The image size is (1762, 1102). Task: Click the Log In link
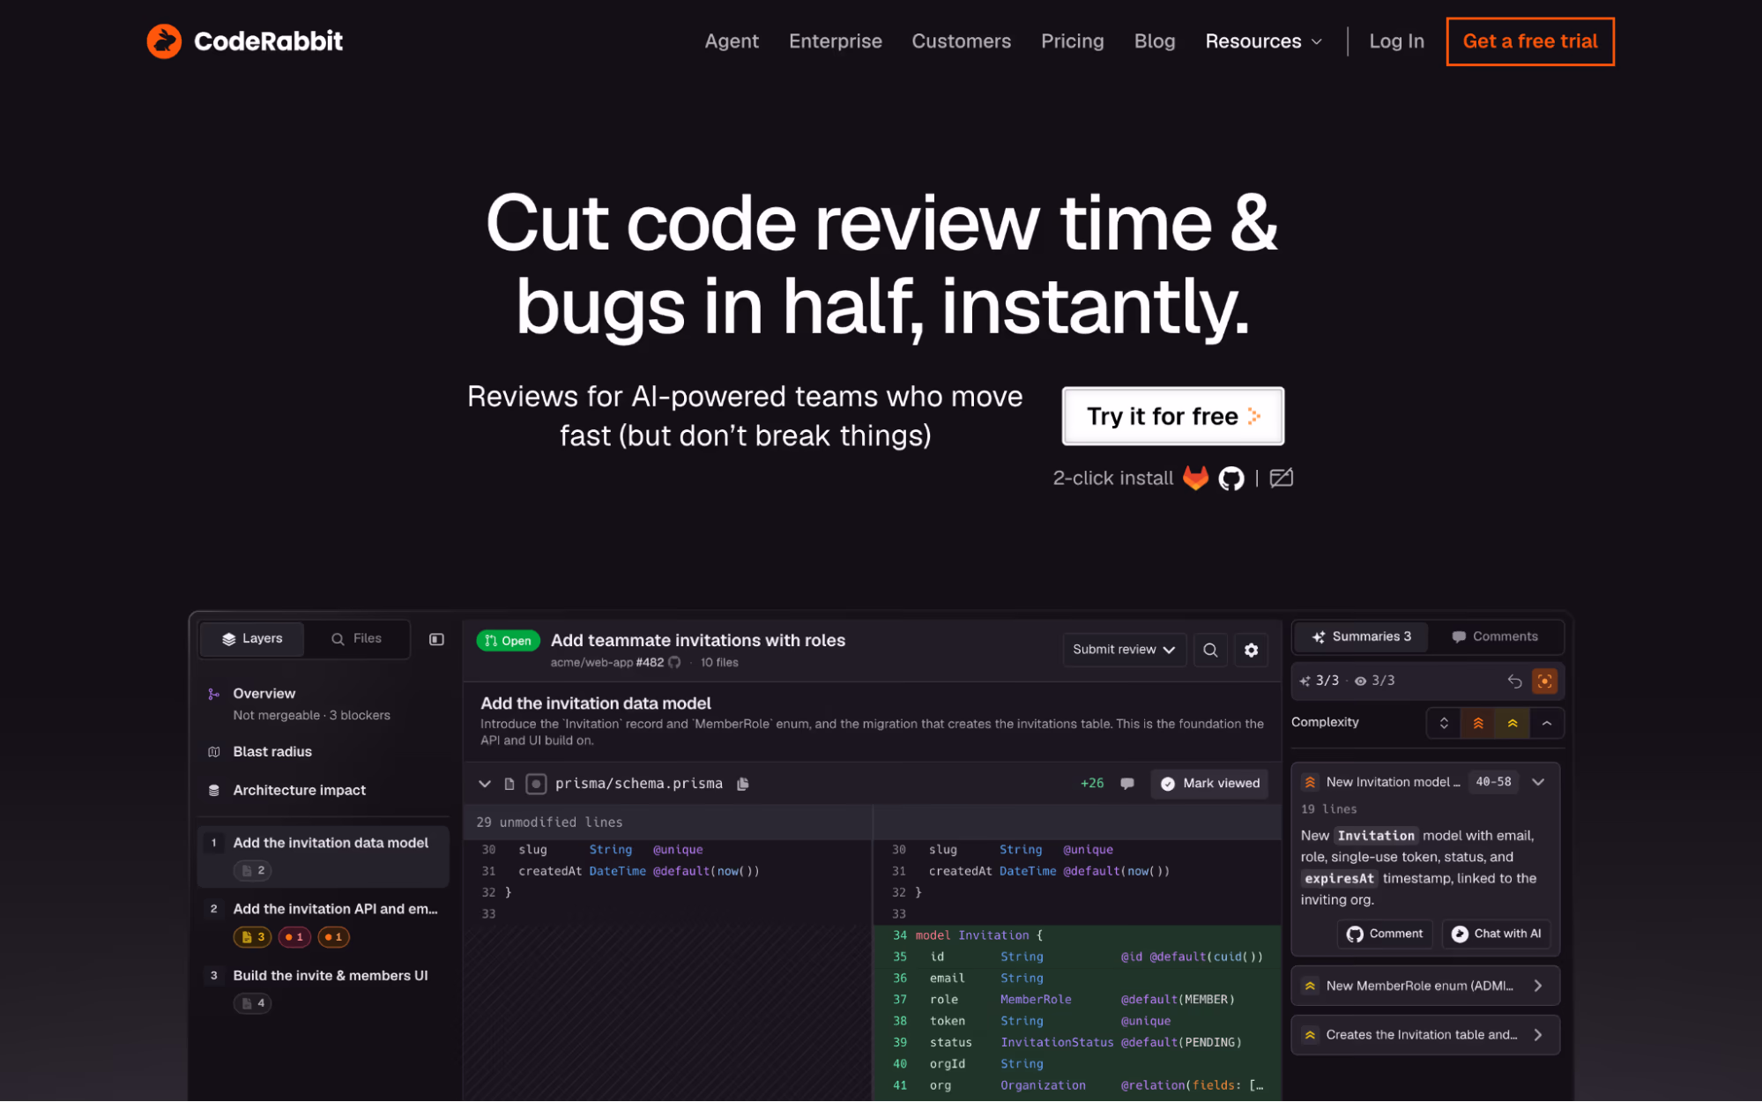1396,41
